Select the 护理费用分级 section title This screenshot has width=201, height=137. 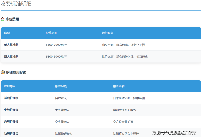tap(16, 73)
